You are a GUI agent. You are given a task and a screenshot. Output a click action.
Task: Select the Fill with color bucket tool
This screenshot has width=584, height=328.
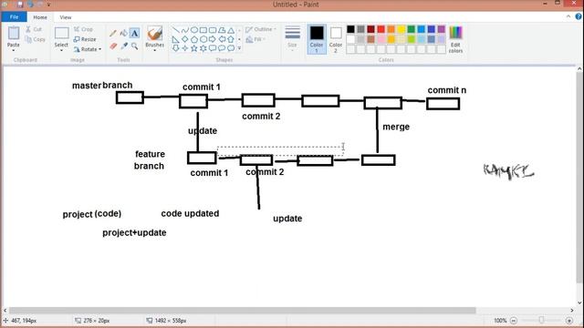point(124,34)
